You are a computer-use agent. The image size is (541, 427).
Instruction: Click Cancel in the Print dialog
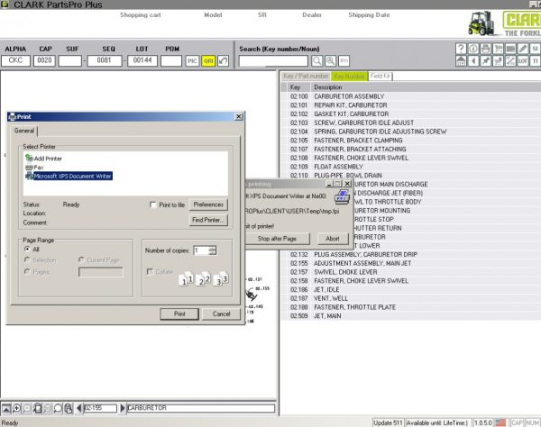point(221,314)
